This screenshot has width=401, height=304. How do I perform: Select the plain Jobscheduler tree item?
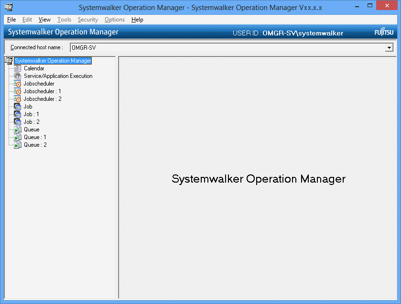(x=39, y=84)
